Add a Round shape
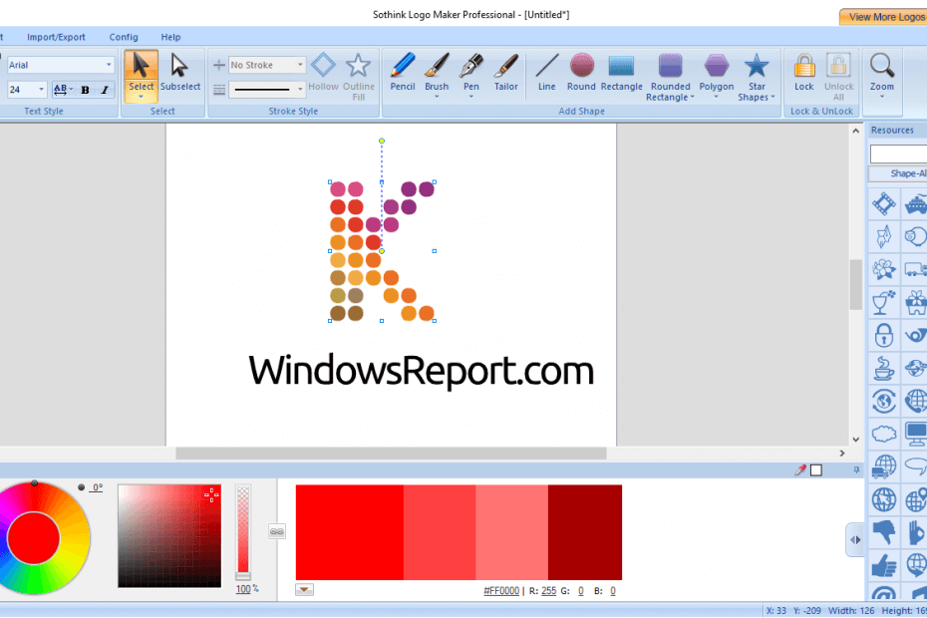927x618 pixels. tap(582, 73)
